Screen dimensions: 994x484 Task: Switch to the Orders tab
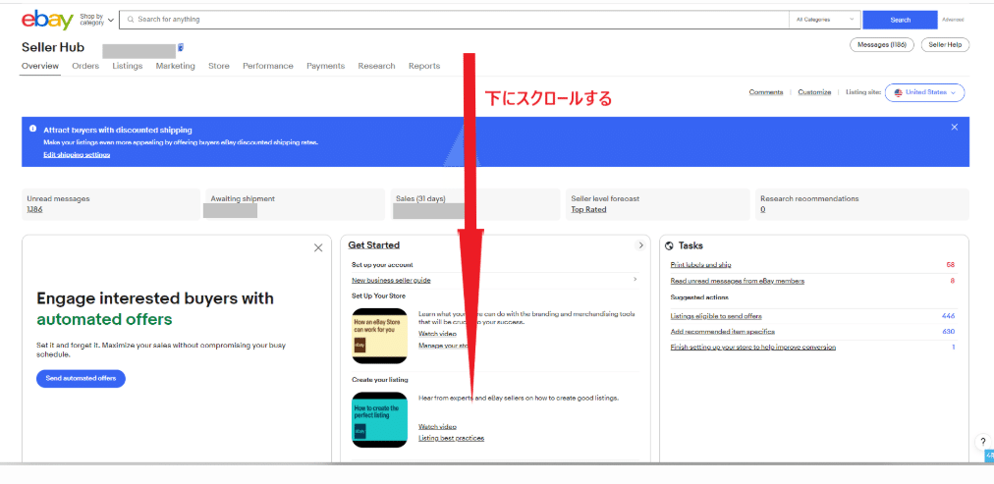pyautogui.click(x=85, y=66)
